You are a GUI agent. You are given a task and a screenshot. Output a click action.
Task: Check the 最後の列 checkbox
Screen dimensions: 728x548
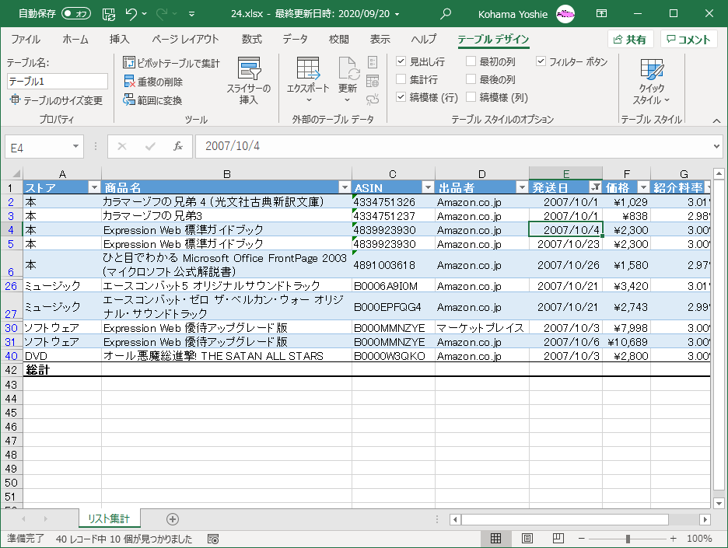point(471,79)
